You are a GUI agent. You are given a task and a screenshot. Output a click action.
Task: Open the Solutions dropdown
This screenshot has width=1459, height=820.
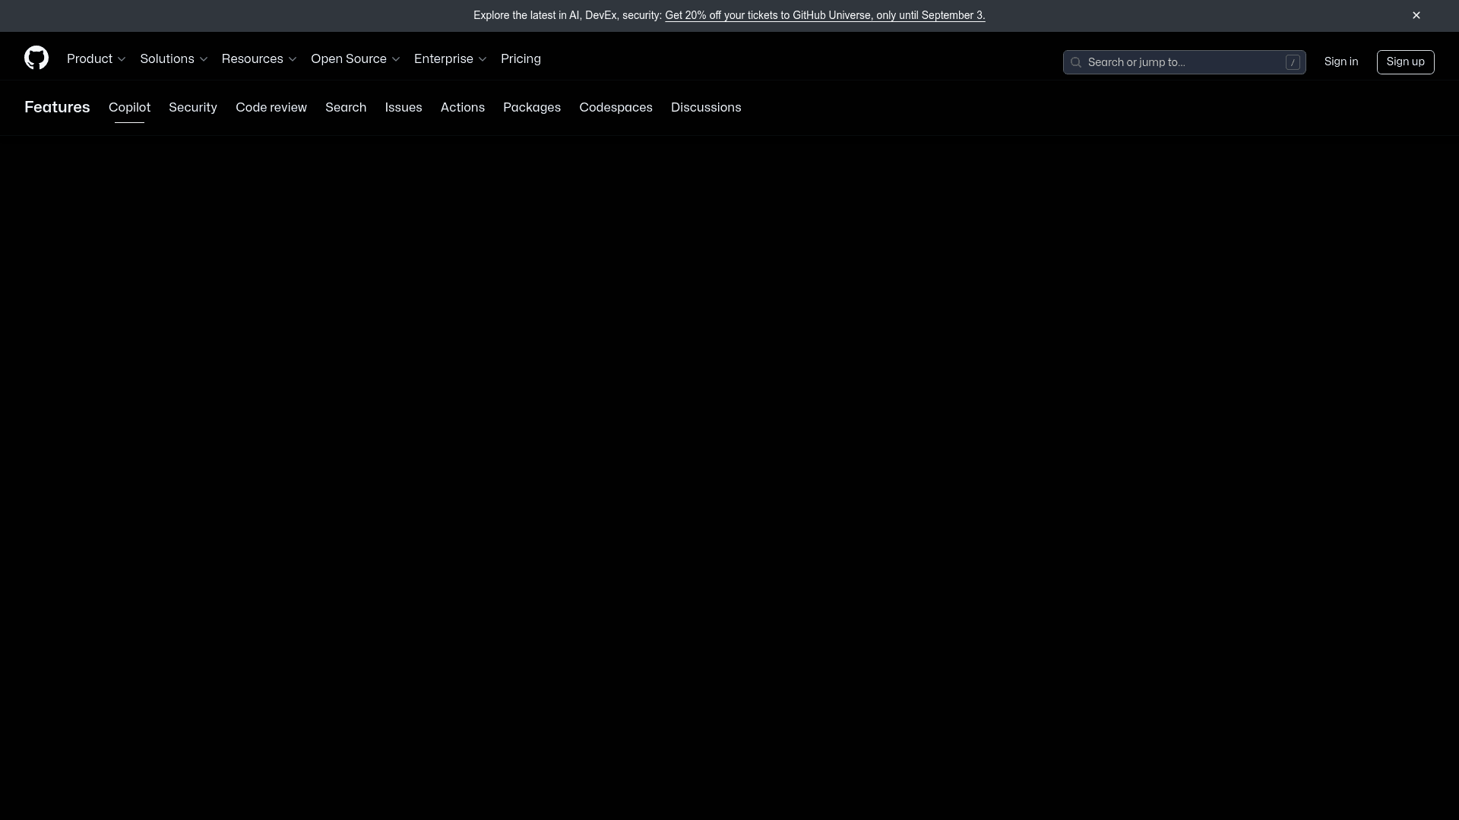click(x=173, y=59)
